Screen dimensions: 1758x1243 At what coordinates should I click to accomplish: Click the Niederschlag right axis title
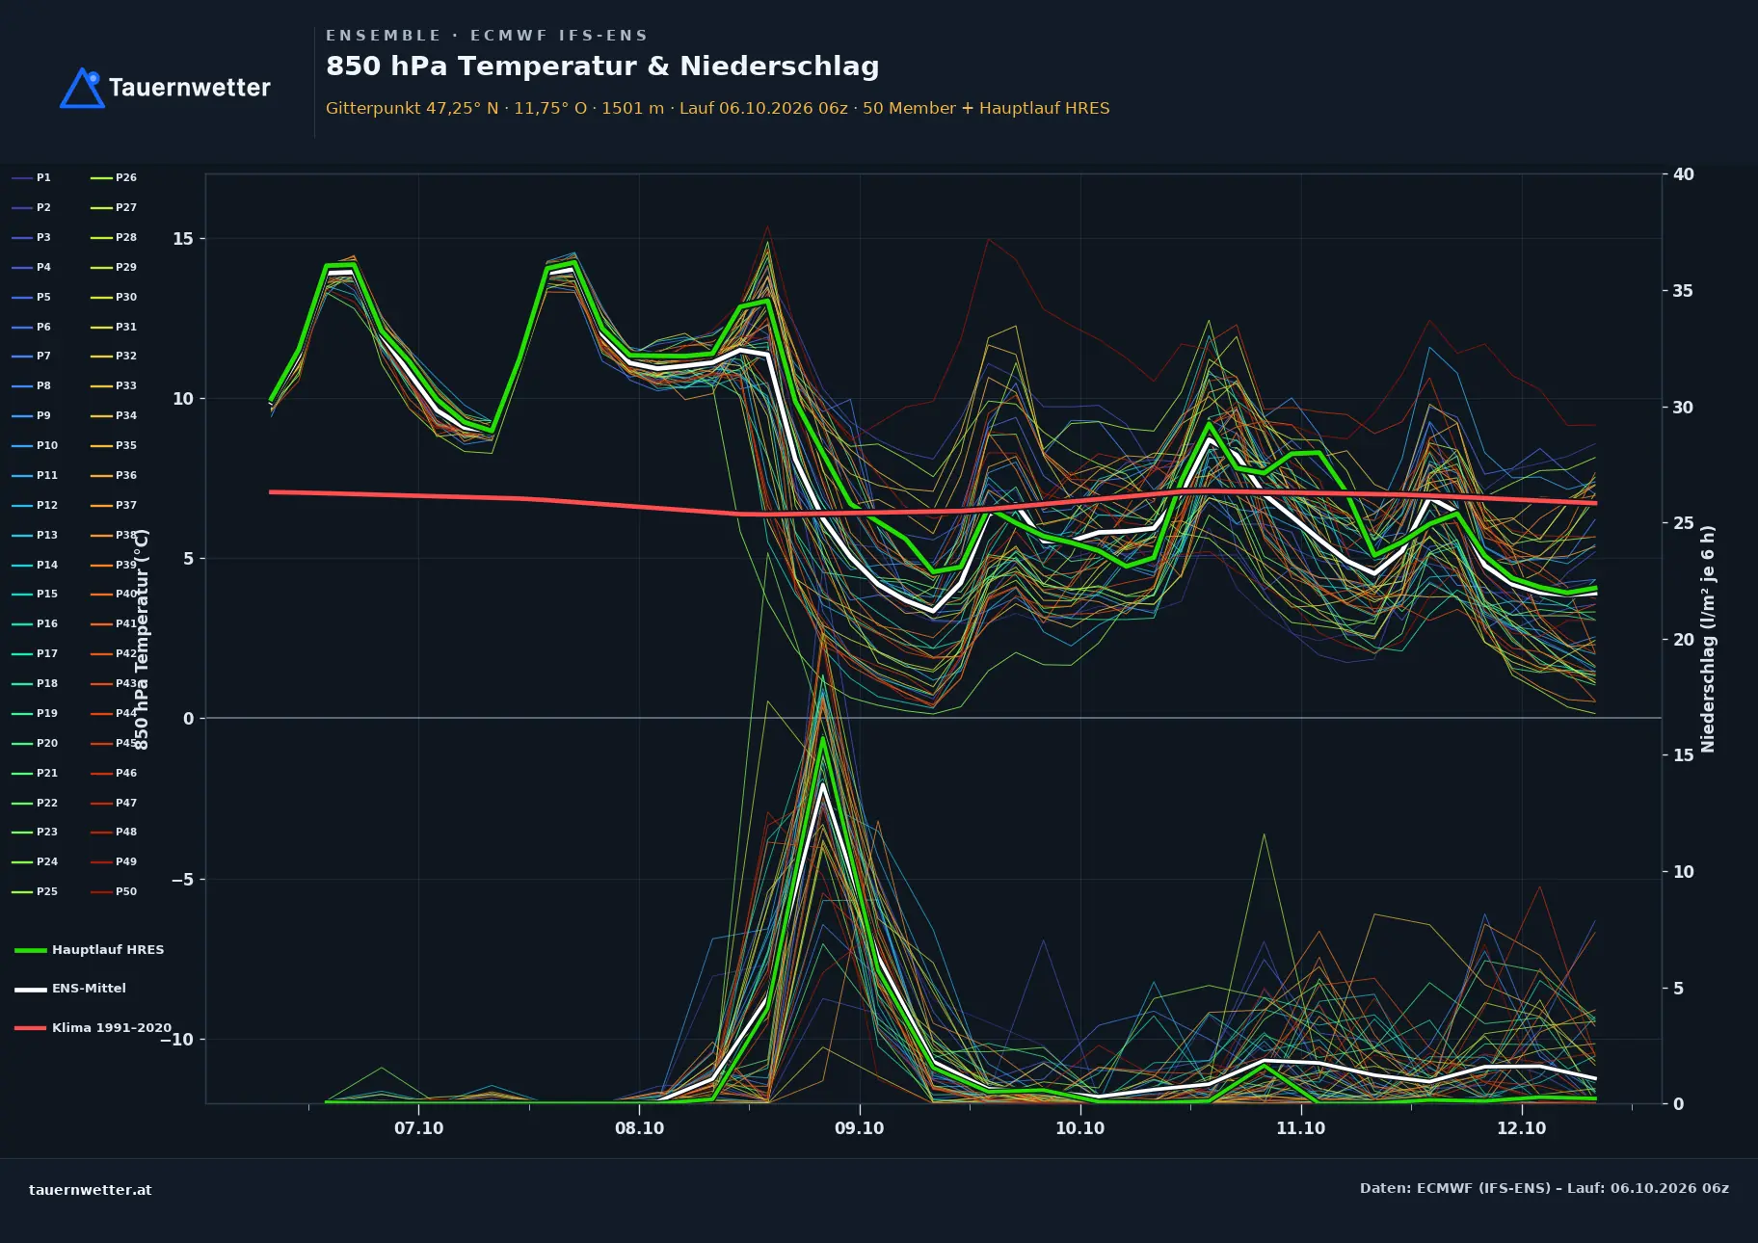coord(1708,639)
